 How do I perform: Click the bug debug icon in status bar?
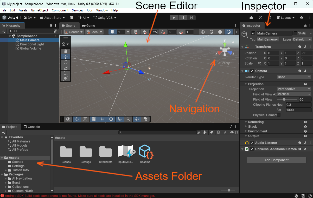pyautogui.click(x=296, y=196)
